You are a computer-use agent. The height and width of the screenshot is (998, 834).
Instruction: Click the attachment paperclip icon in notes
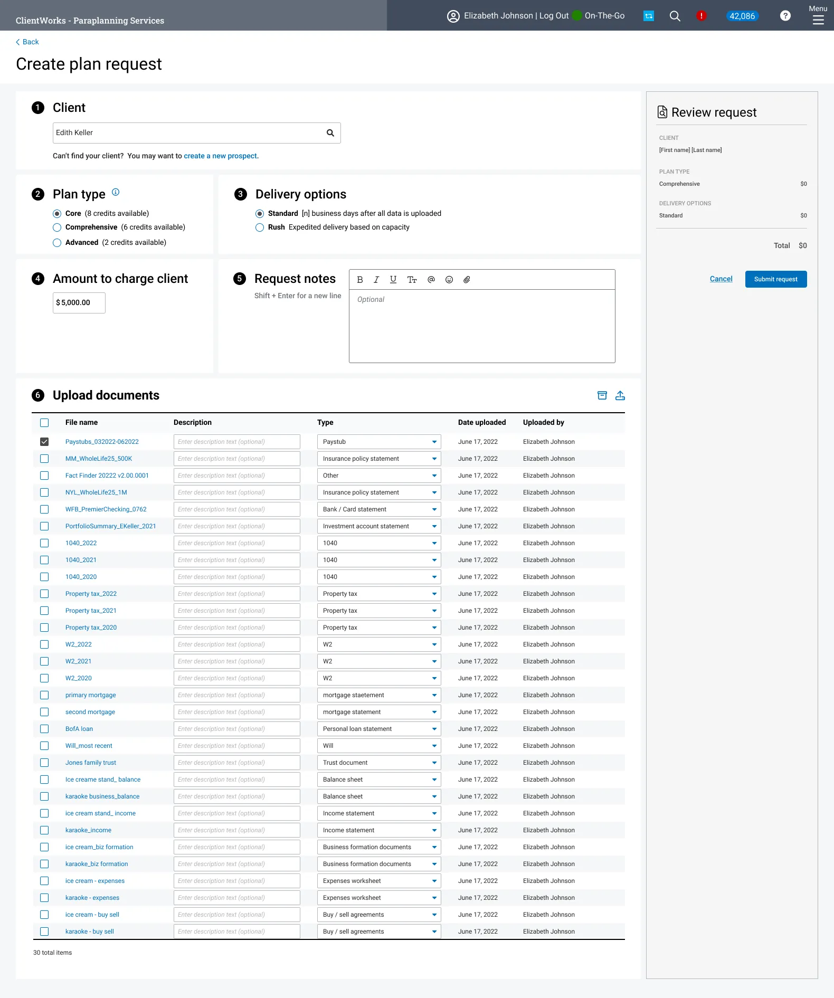coord(467,280)
